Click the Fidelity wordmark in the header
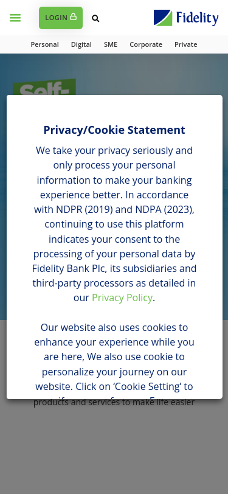 tap(197, 18)
